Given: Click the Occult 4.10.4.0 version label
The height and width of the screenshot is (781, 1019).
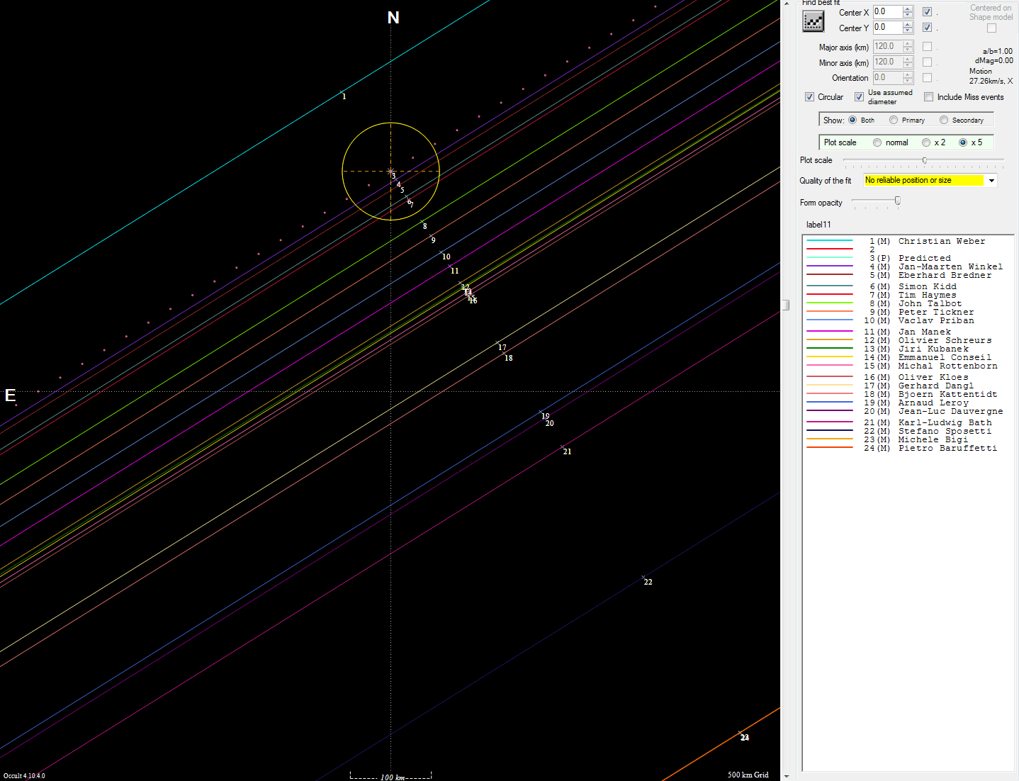Looking at the screenshot, I should click(x=24, y=776).
